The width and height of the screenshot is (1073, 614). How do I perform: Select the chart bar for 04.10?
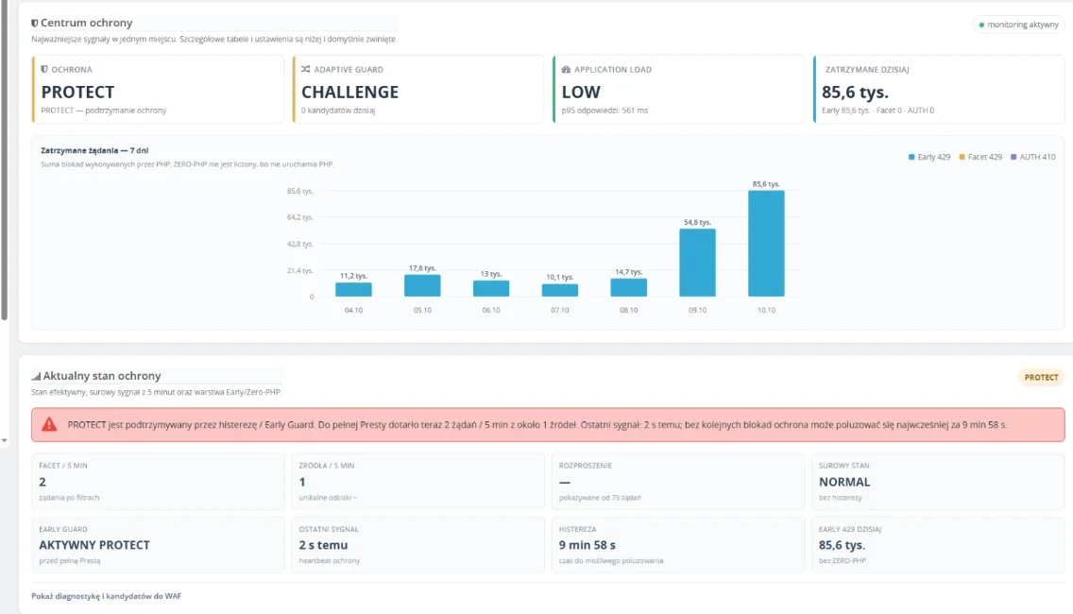tap(354, 290)
